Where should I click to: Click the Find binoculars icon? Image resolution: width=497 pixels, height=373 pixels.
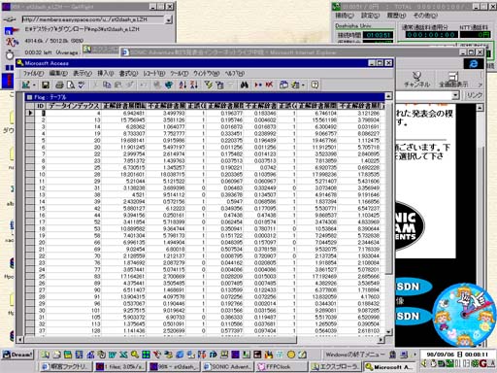[245, 85]
